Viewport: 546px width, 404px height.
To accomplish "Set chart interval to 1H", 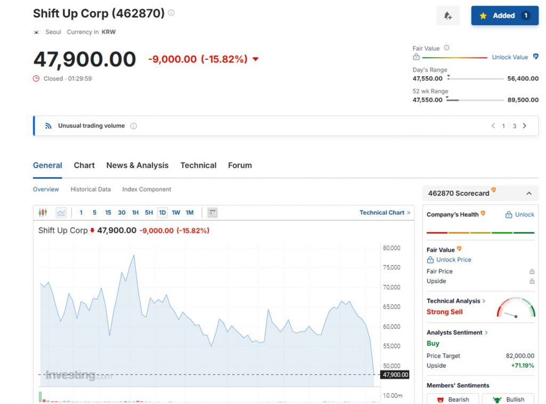I will pos(135,212).
